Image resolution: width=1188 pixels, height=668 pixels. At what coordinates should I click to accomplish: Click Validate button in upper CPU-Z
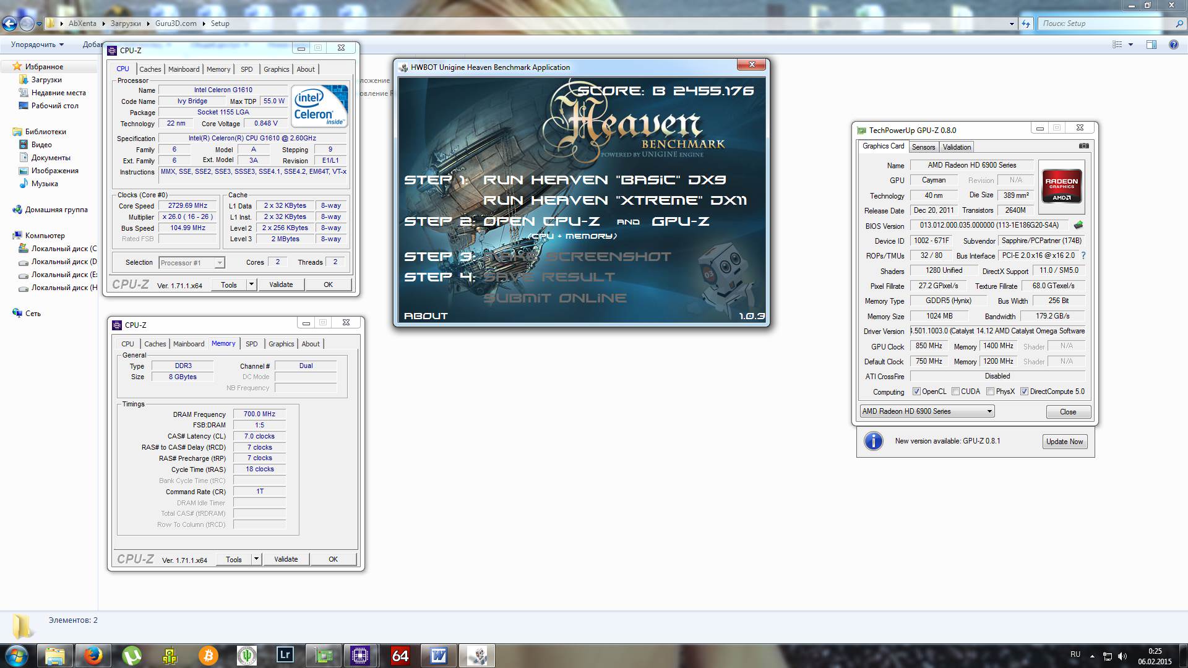click(281, 285)
